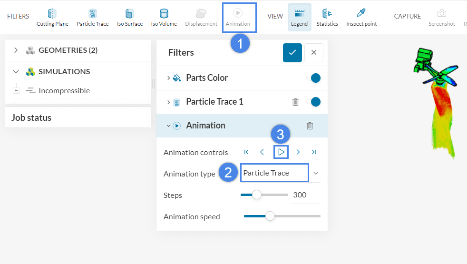Select the Cutting Plane filter
Viewport: 467px width, 264px height.
pyautogui.click(x=52, y=17)
